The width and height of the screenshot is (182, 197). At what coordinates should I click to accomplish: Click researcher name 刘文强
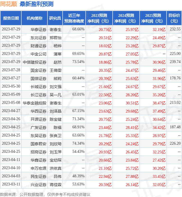click(56, 87)
